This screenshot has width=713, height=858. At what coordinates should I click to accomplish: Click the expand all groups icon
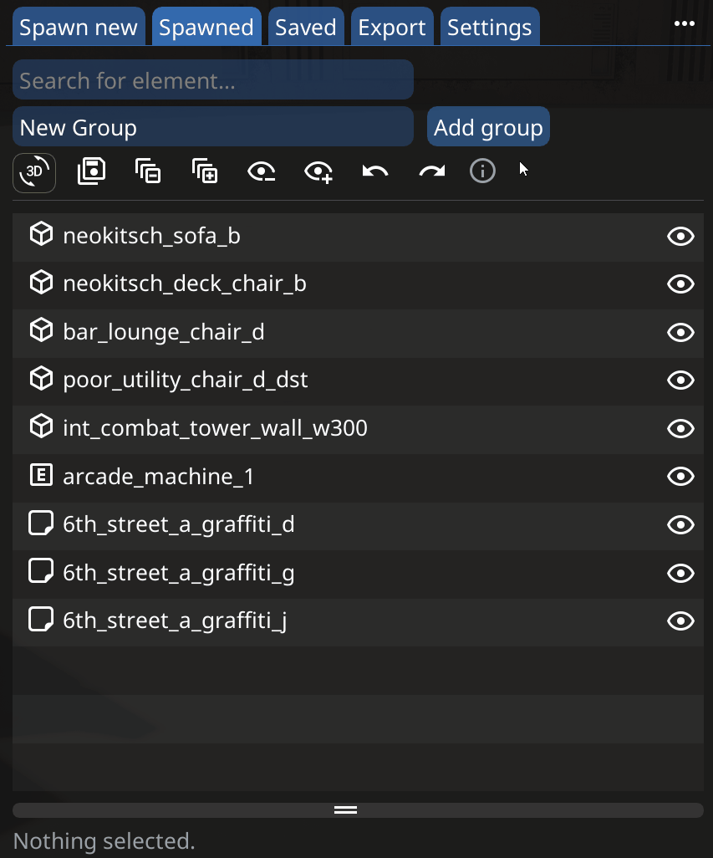point(205,171)
